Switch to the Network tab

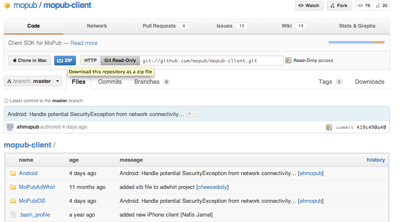pos(97,26)
